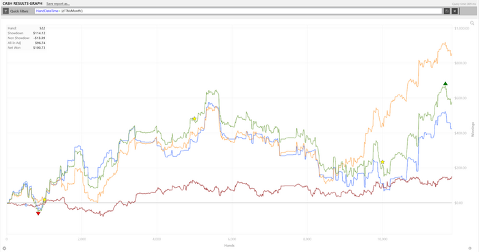Click the red down-triangle low-point marker
The height and width of the screenshot is (252, 479).
[38, 214]
